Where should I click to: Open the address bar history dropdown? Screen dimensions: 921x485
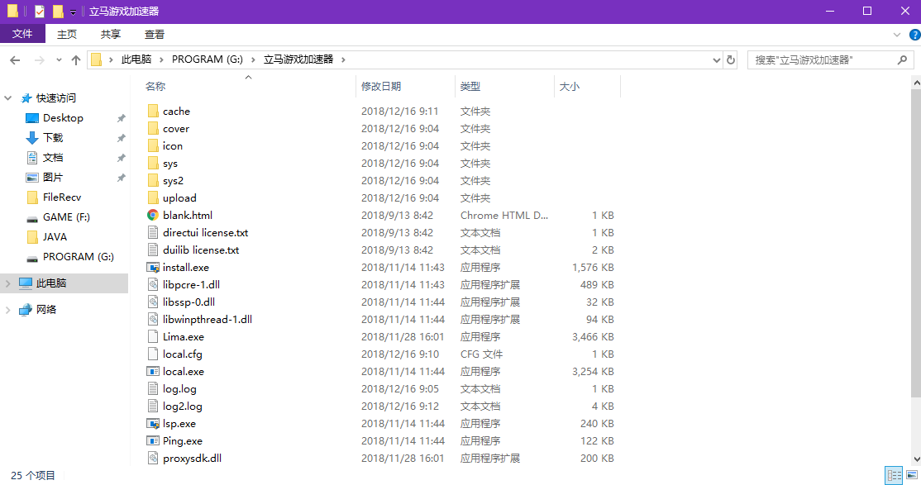coord(717,59)
